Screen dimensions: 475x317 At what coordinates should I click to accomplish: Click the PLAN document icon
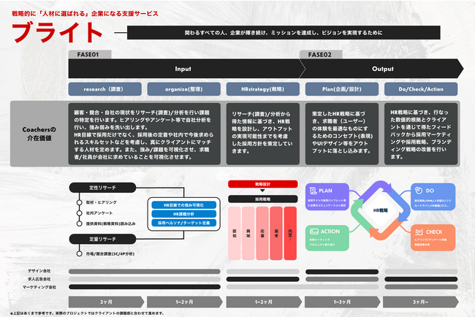(x=313, y=191)
